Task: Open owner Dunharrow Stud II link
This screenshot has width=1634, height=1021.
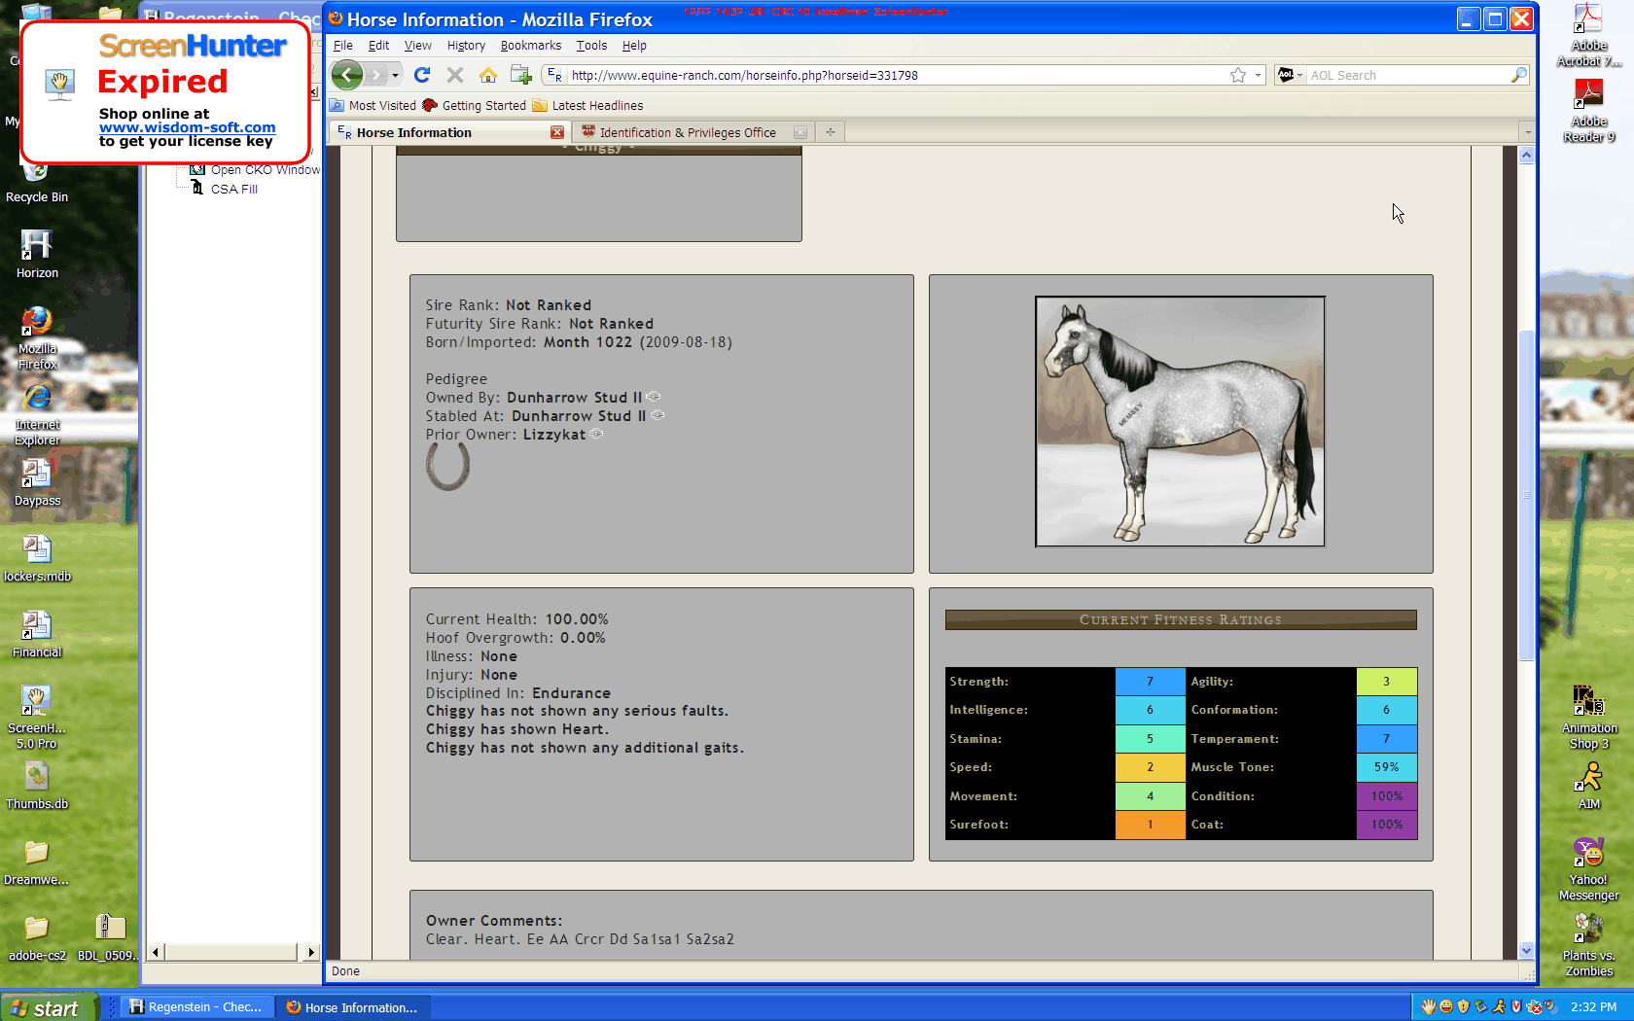Action: pyautogui.click(x=574, y=398)
